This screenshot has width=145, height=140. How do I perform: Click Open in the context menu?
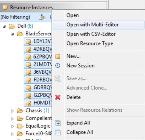pyautogui.click(x=72, y=15)
